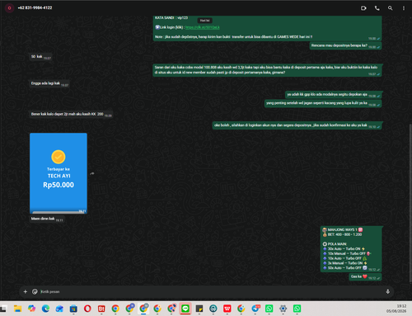Select the '50 kak' message

coord(40,57)
